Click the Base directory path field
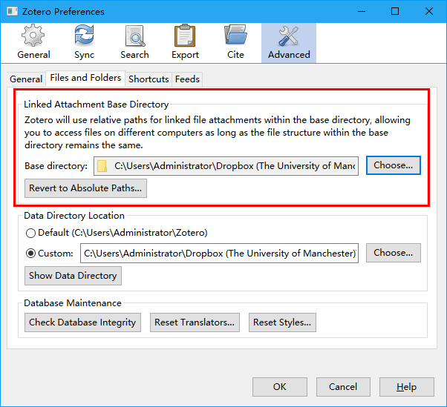Image resolution: width=447 pixels, height=407 pixels. (x=226, y=166)
